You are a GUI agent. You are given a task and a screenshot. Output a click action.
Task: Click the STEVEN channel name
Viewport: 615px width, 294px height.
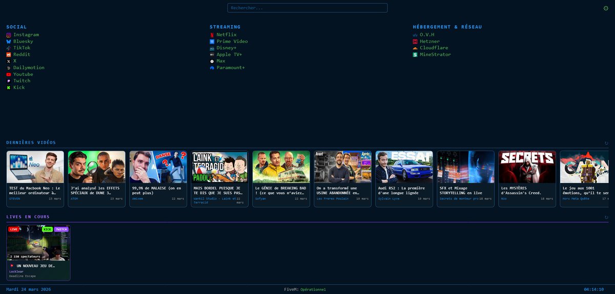14,199
